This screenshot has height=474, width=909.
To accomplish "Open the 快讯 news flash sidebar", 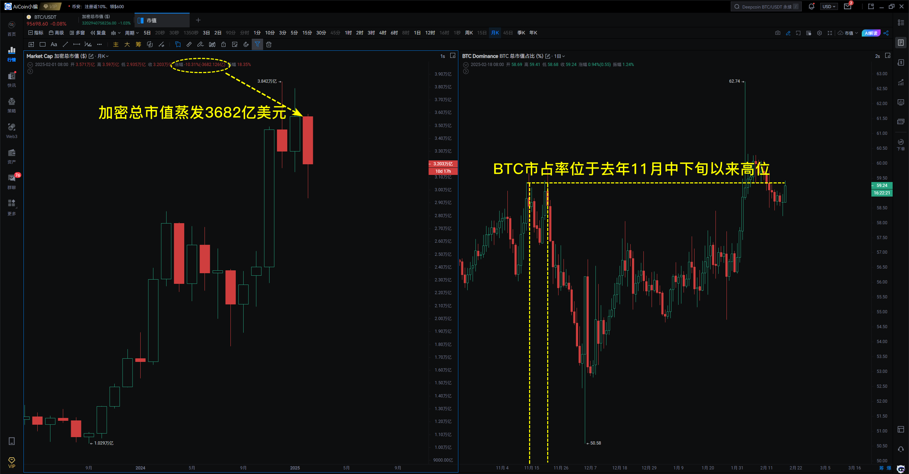I will tap(12, 79).
